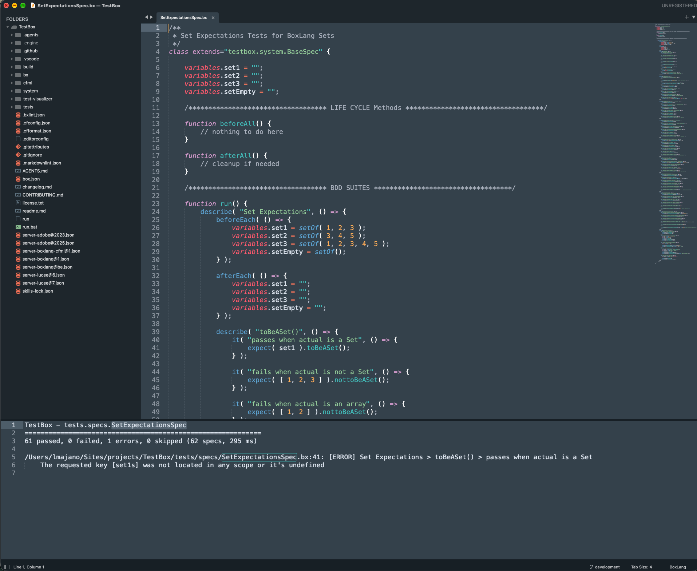Change the Tab Size: 4 setting
This screenshot has height=571, width=697.
[x=641, y=567]
